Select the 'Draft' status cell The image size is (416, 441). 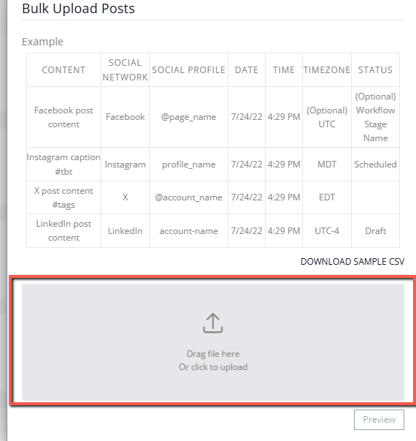(x=375, y=231)
